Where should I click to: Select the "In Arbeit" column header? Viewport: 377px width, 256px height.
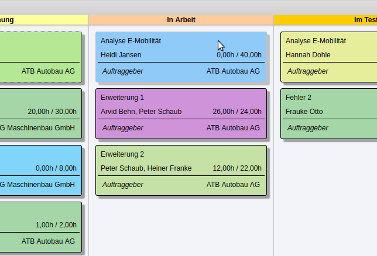181,20
